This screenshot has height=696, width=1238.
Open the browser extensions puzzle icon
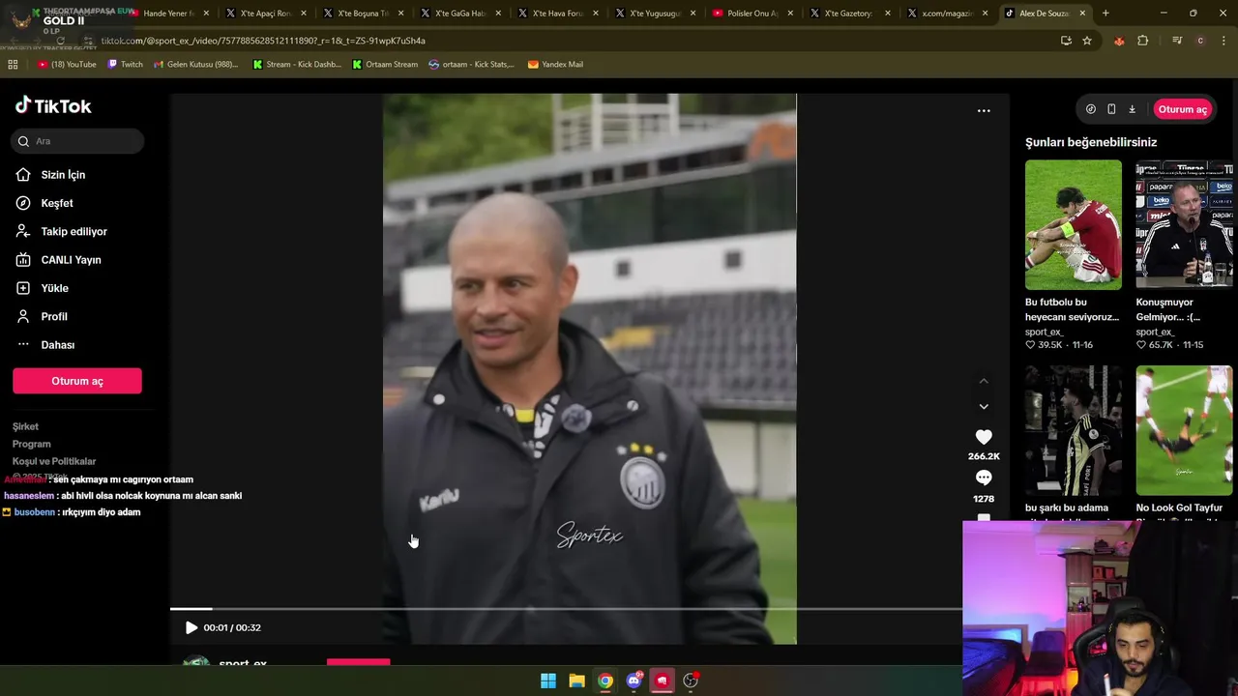point(1143,41)
